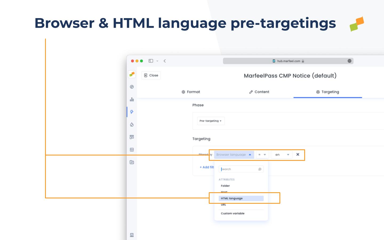Select HTML language from the attributes list
The width and height of the screenshot is (384, 240).
point(231,198)
